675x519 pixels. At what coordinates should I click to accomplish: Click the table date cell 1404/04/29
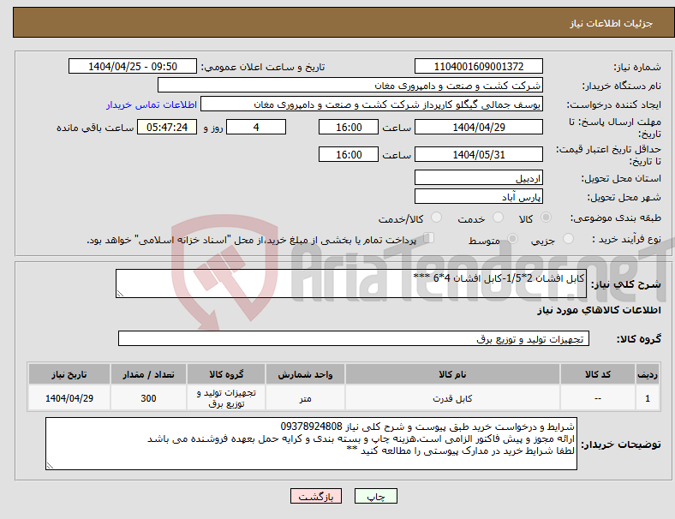[69, 398]
